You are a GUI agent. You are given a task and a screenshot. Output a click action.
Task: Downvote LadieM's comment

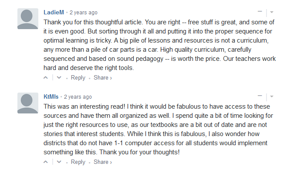(59, 77)
